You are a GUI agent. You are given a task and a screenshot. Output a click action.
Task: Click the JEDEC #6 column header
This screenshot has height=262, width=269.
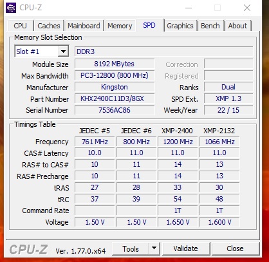click(x=136, y=131)
